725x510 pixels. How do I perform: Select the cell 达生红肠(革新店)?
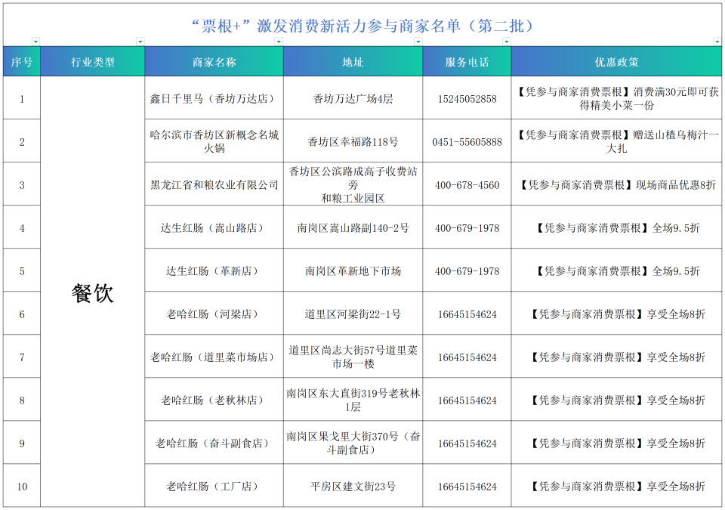point(214,270)
